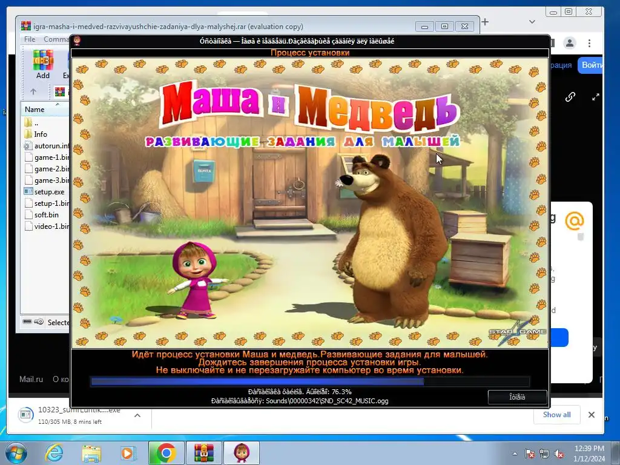
Task: Open Windows Explorer from taskbar
Action: [x=91, y=453]
